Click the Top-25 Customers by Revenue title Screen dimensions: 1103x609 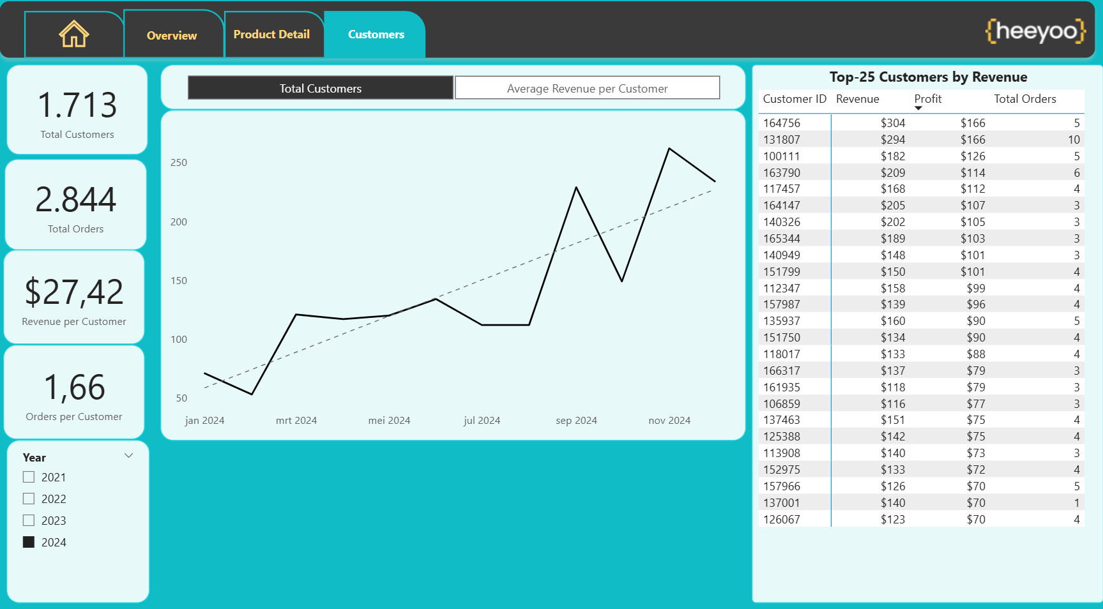pyautogui.click(x=928, y=77)
